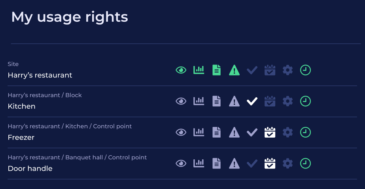The height and width of the screenshot is (189, 365).
Task: Toggle the eye icon for Harry's restaurant site
Action: [x=181, y=70]
